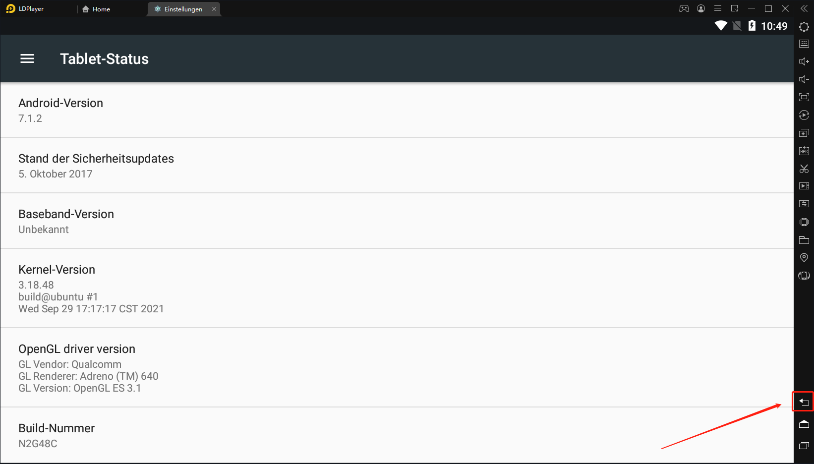Open the keyboard mapping tool
Screen dimensions: 814x464
click(x=804, y=44)
